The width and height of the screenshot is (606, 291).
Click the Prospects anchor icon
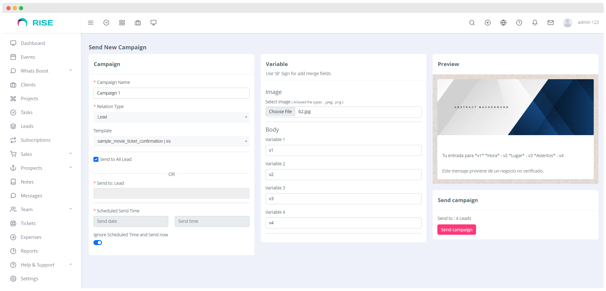pos(13,168)
